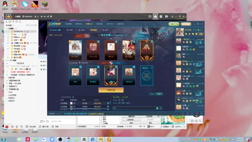Click the emoji face icon in the chat box
This screenshot has width=252, height=142.
pos(114,108)
